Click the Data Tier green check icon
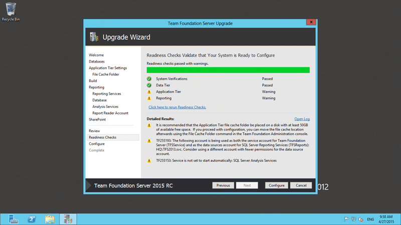This screenshot has height=225, width=401. 149,85
